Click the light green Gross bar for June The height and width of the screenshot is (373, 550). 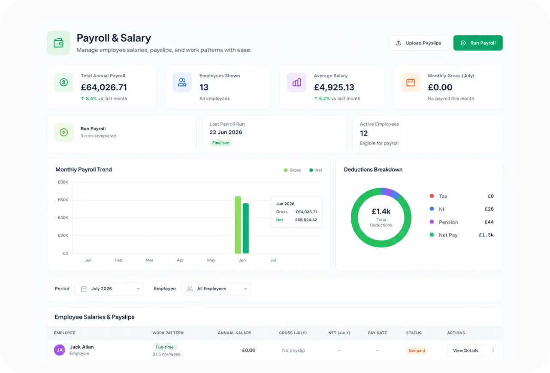coord(238,225)
